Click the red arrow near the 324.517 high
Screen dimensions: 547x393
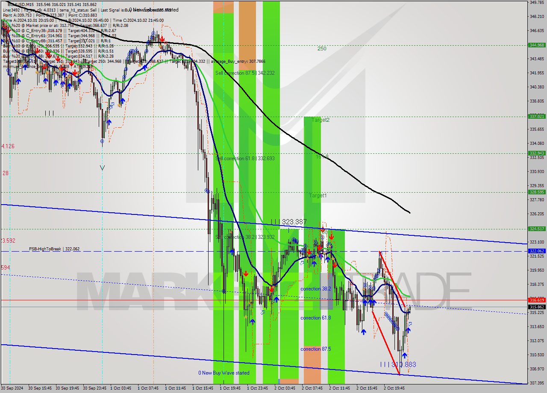322,230
